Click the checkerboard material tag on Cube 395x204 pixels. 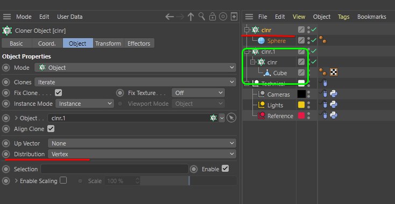tap(334, 72)
